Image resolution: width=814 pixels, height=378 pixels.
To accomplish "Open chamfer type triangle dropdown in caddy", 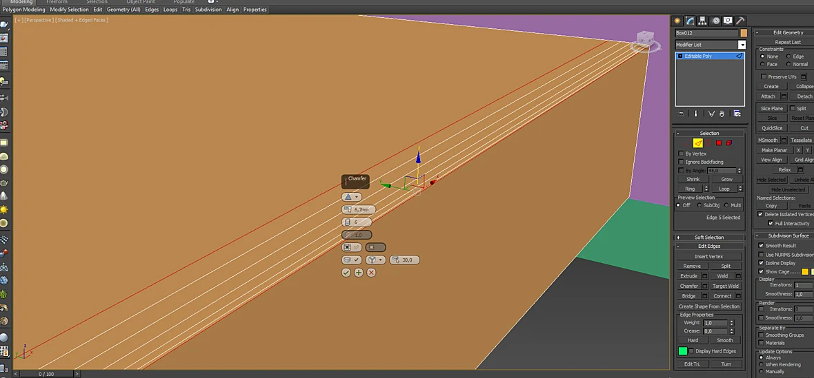I will (x=351, y=198).
